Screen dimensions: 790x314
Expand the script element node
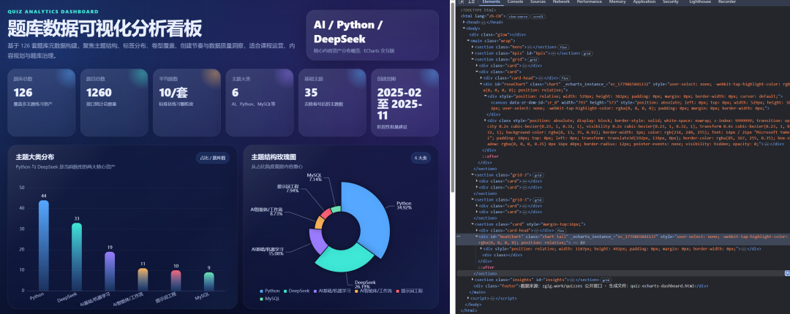(469, 298)
